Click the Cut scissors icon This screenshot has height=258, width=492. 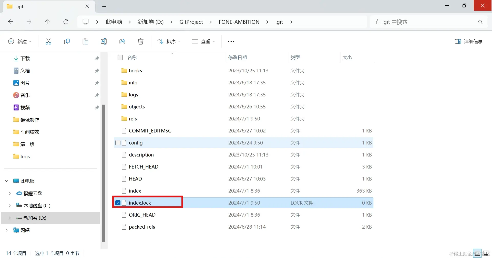pos(48,41)
